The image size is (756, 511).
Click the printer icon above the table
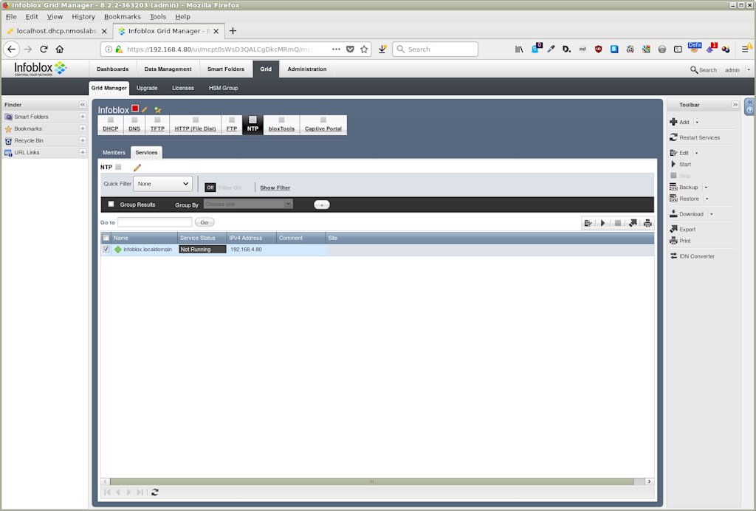(647, 223)
